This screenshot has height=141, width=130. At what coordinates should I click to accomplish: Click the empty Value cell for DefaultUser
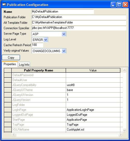93,80
